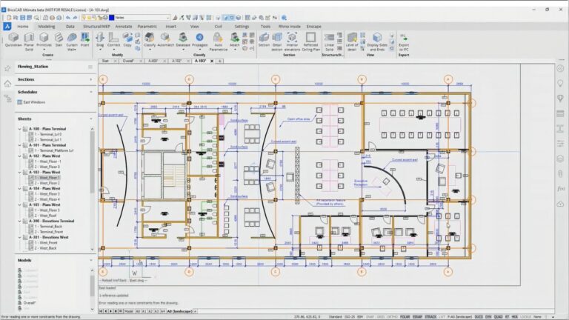Open the Database tool

[x=183, y=39]
